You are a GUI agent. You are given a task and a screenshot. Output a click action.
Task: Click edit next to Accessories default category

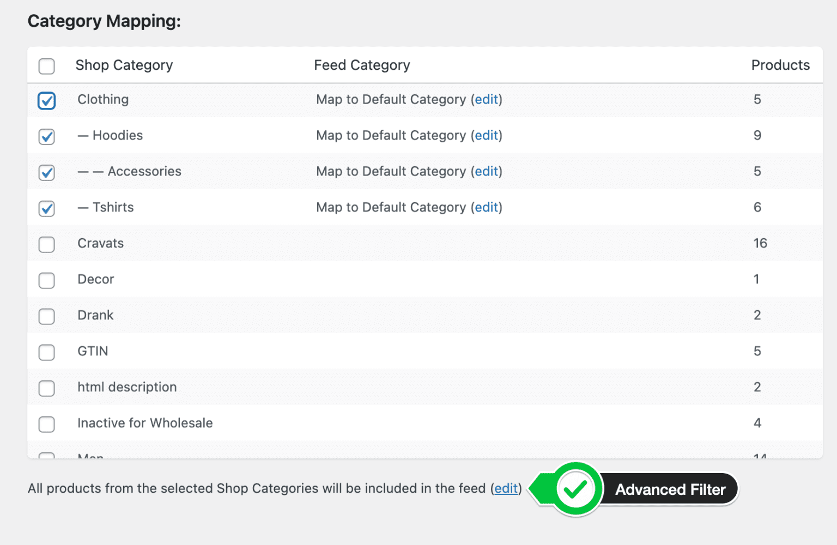pos(487,172)
